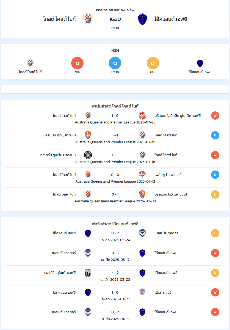Click the yellow L badge for the 2025-07-09 match

(x=215, y=194)
